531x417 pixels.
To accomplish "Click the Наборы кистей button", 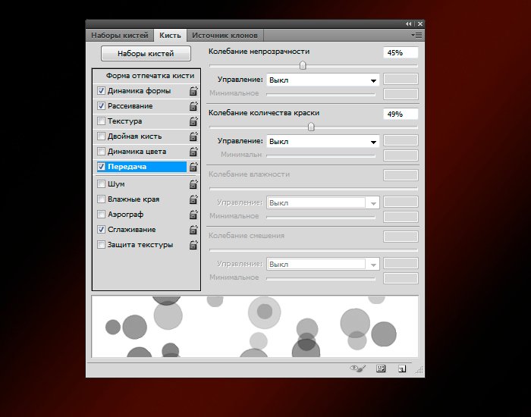I will coord(146,53).
